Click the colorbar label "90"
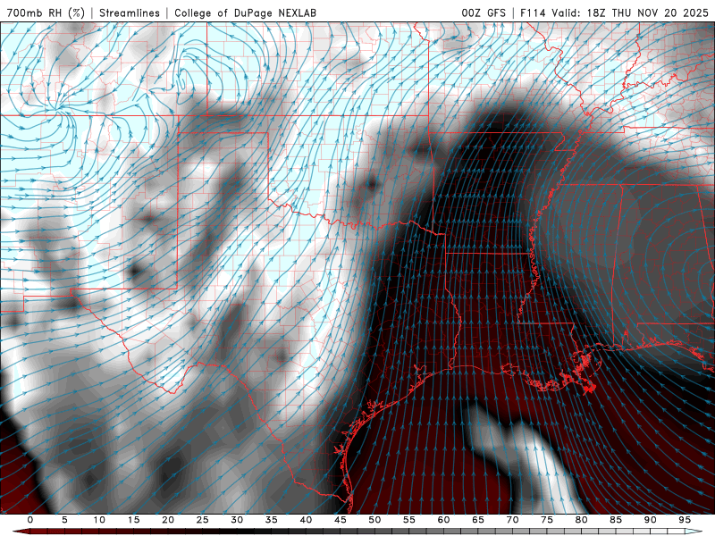This screenshot has width=715, height=536. [x=651, y=520]
